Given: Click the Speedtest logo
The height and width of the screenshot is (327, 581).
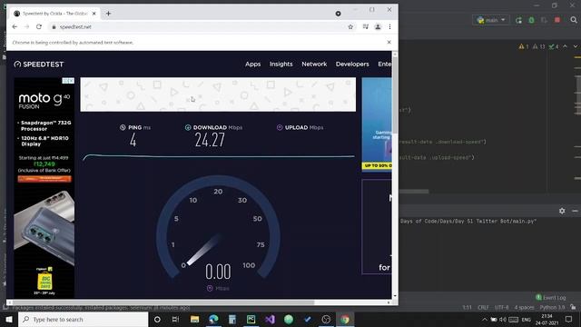Looking at the screenshot, I should pyautogui.click(x=39, y=64).
